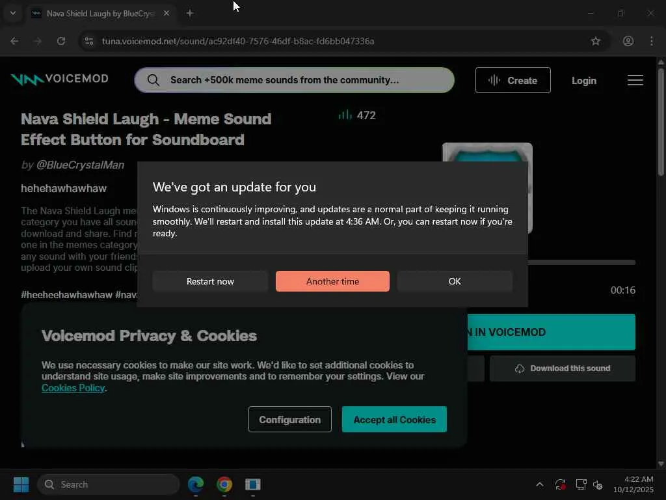
Task: Click the search magnifier icon
Action: (153, 80)
